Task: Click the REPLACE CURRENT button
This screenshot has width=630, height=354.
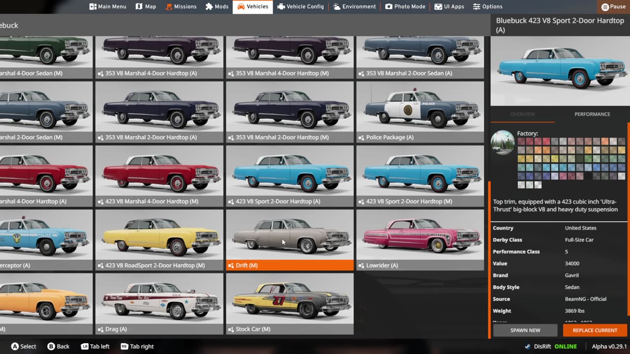Action: [595, 330]
